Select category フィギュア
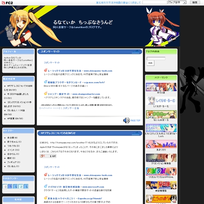Image resolution: width=204 pixels, height=204 pixels. tap(13, 162)
